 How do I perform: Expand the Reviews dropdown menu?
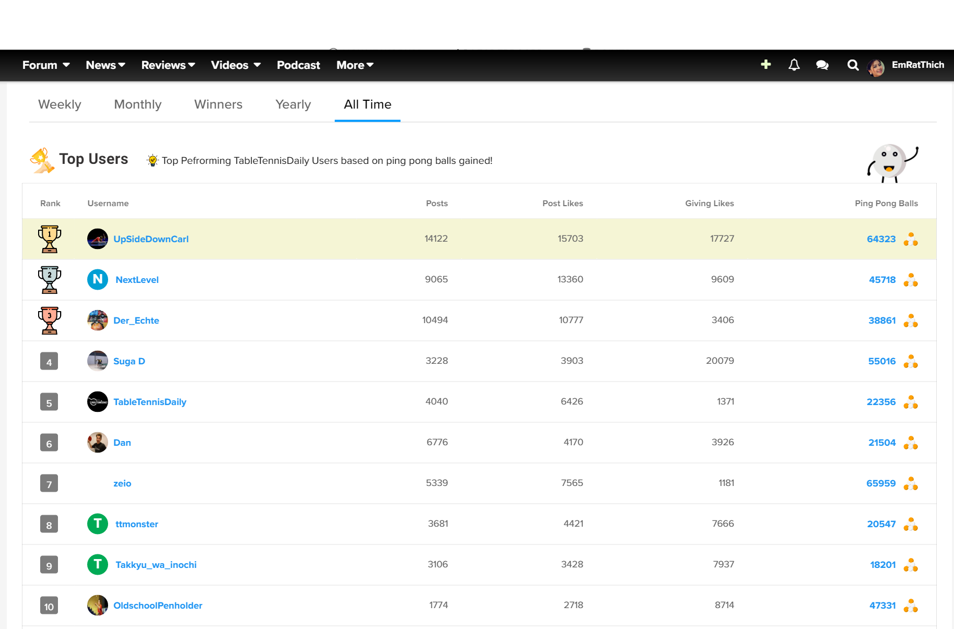[168, 65]
